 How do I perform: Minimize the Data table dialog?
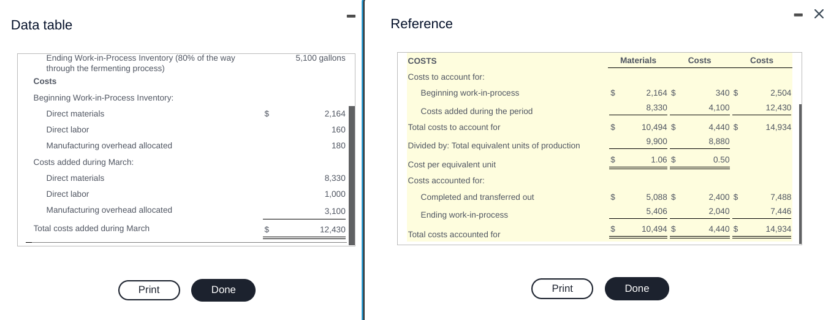[351, 16]
